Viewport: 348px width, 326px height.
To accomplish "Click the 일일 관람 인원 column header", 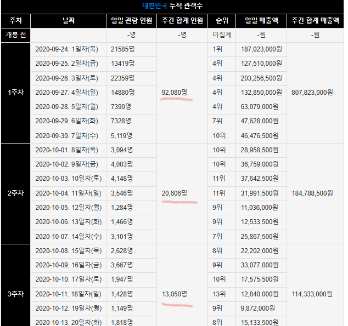I will coord(131,21).
